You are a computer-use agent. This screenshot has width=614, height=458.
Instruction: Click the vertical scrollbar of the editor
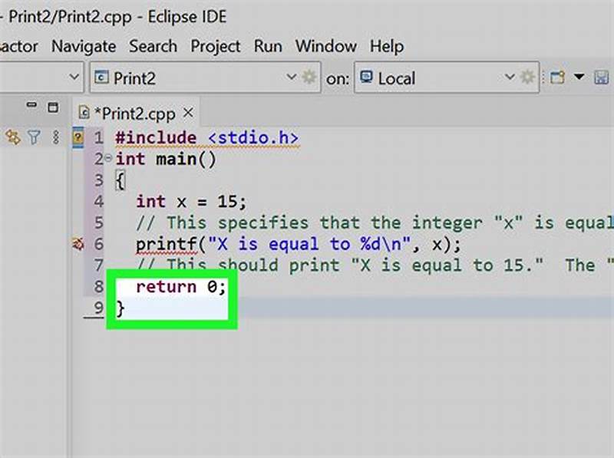(609, 230)
